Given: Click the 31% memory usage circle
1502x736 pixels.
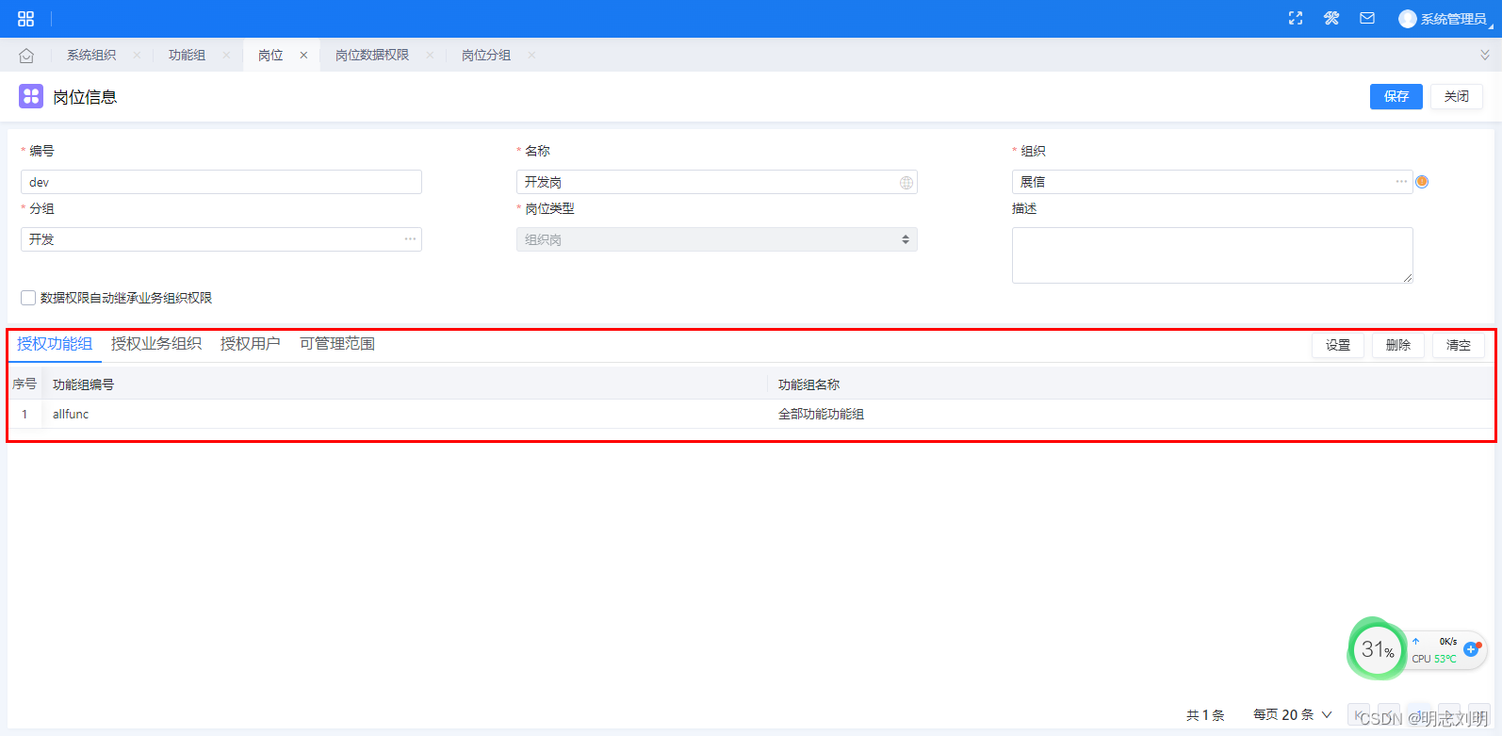Looking at the screenshot, I should tap(1378, 648).
